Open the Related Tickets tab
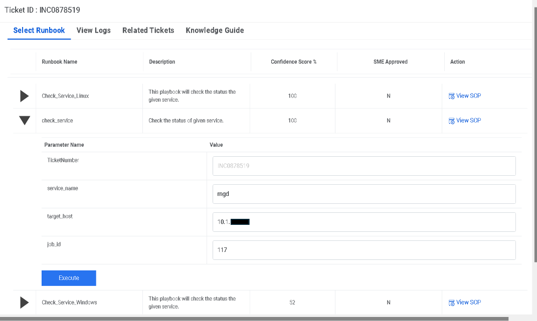Image resolution: width=537 pixels, height=321 pixels. pos(148,31)
